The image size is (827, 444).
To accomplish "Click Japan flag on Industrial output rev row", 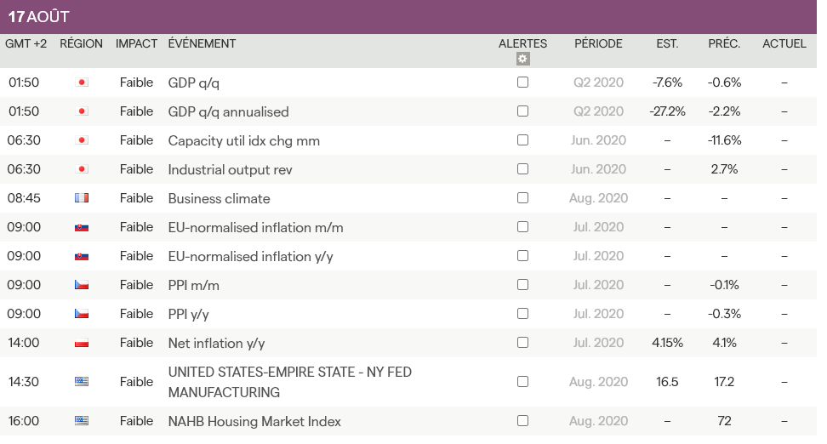I will tap(82, 169).
